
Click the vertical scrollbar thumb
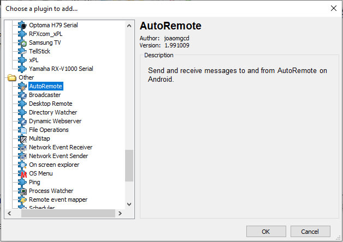129,165
